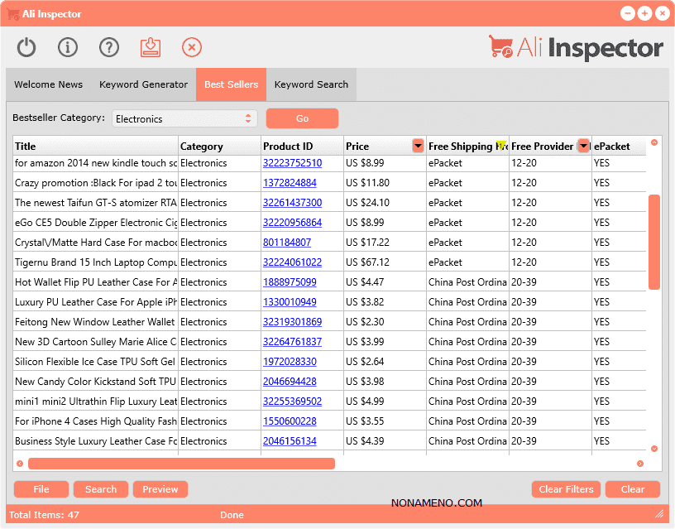The width and height of the screenshot is (675, 529).
Task: Click the download/save tray icon
Action: click(150, 47)
